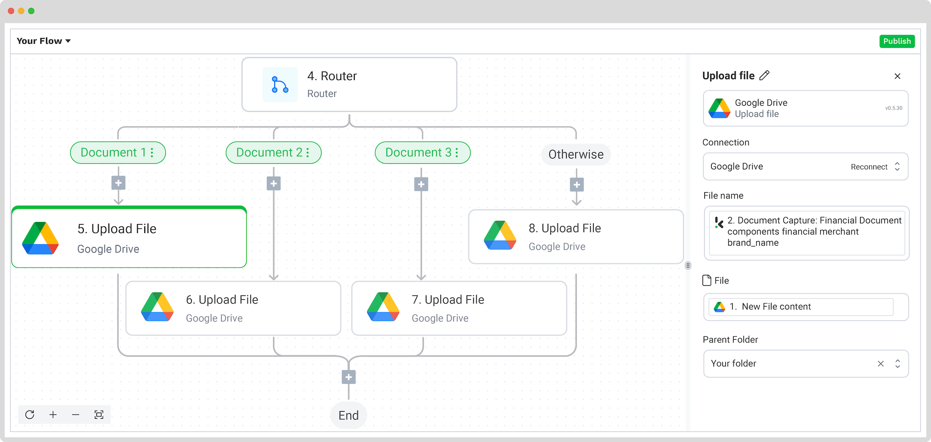Click the Google Drive logo in panel header card
The height and width of the screenshot is (442, 931).
[x=719, y=108]
